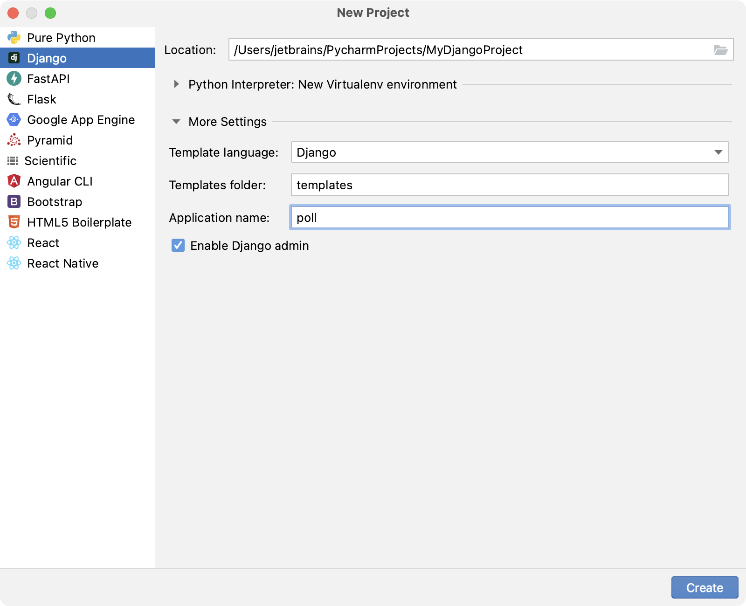Viewport: 746px width, 606px height.
Task: Select the FastAPI lightning bolt icon
Action: click(14, 78)
